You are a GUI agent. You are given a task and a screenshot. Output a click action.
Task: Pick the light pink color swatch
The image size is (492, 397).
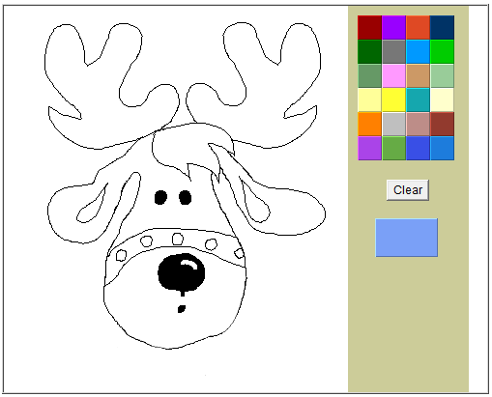point(393,75)
